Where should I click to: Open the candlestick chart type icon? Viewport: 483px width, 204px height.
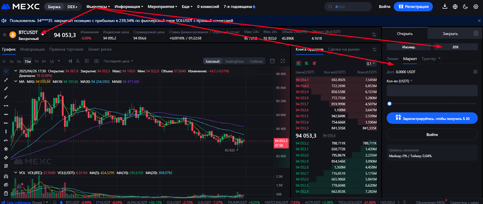[x=70, y=61]
